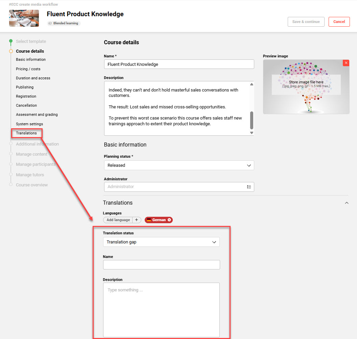Click the translation Description text area
Viewport: 357px width, 339px height.
(x=161, y=310)
